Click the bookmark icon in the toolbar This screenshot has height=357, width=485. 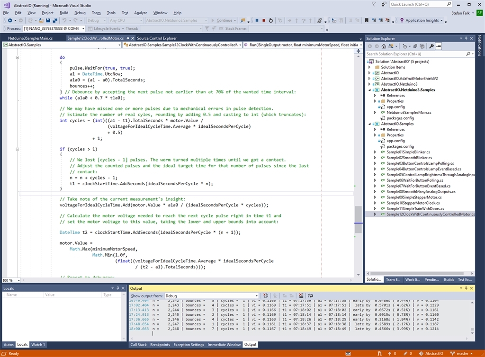367,20
